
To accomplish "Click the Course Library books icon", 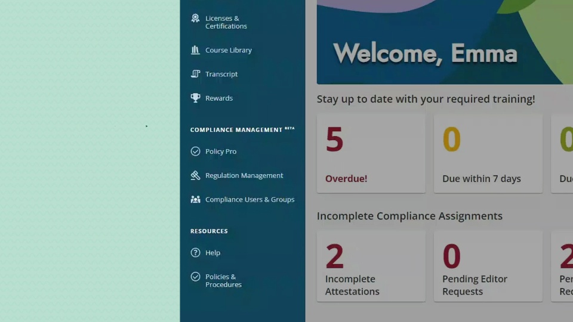I will point(196,50).
